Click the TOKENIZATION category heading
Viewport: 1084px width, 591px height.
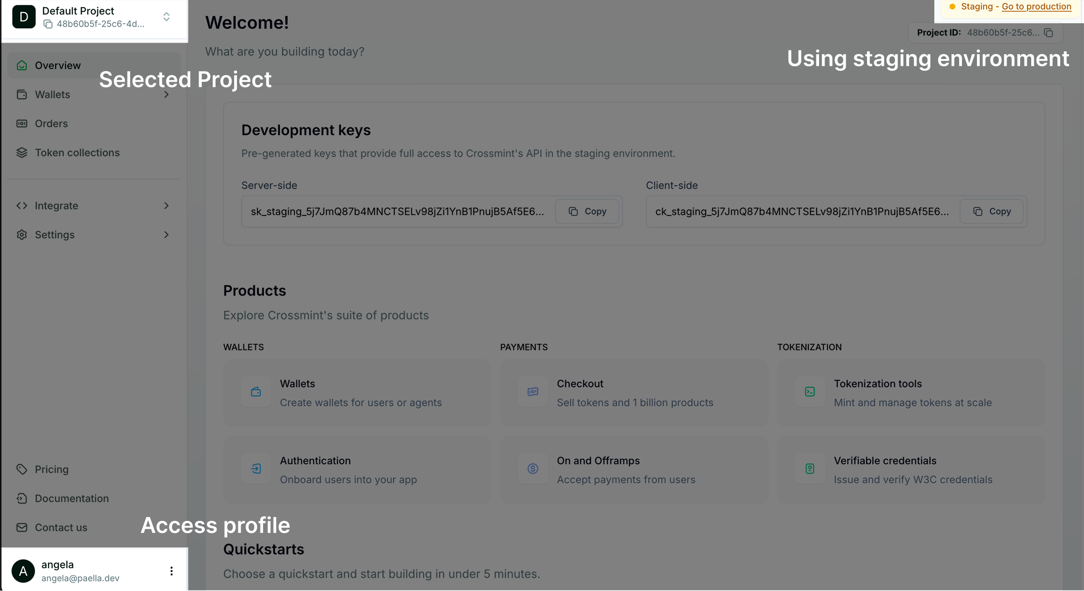tap(809, 347)
